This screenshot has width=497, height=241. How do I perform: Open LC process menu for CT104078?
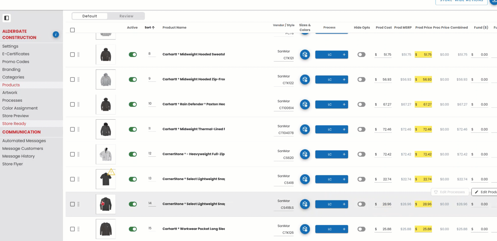pos(329,129)
